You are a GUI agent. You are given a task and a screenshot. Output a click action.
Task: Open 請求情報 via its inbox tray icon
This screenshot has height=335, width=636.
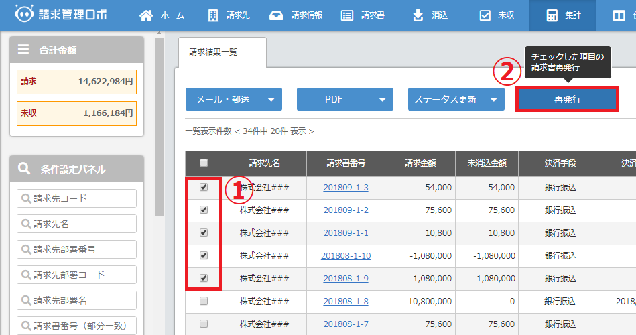click(x=275, y=15)
